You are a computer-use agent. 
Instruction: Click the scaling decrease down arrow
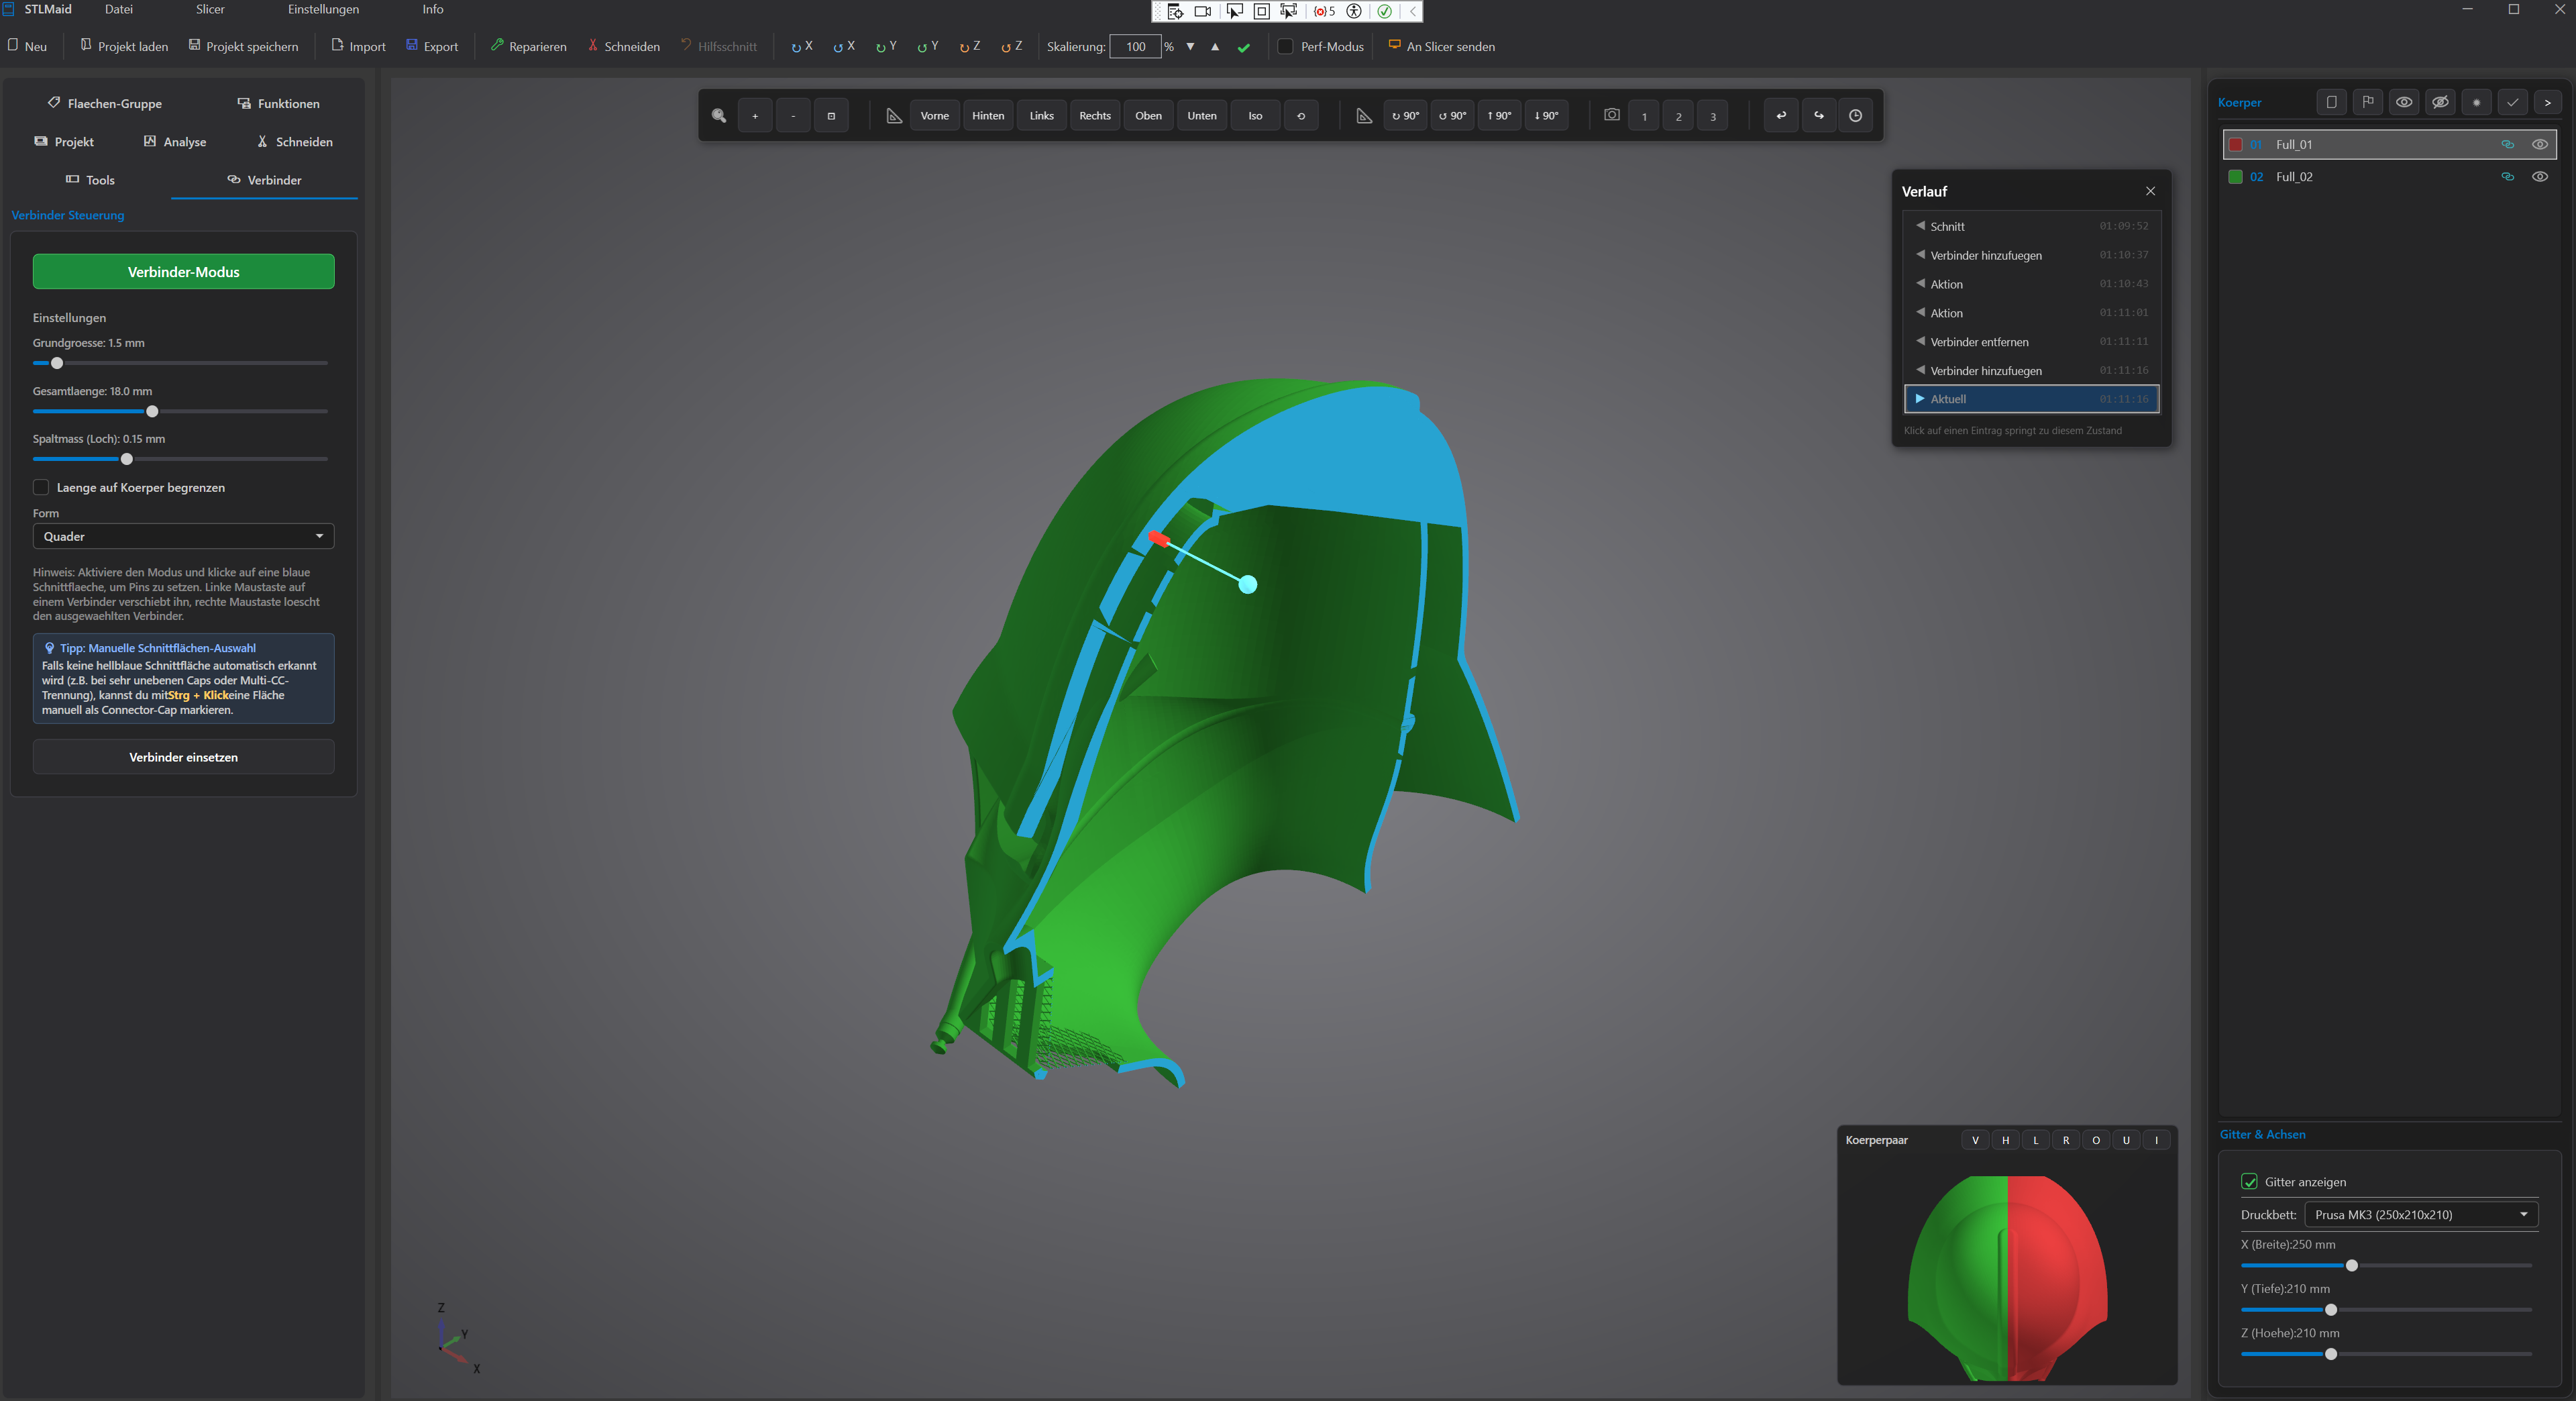(x=1190, y=46)
